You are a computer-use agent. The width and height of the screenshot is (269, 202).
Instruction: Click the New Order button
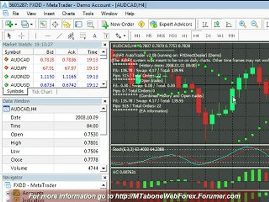pyautogui.click(x=118, y=24)
